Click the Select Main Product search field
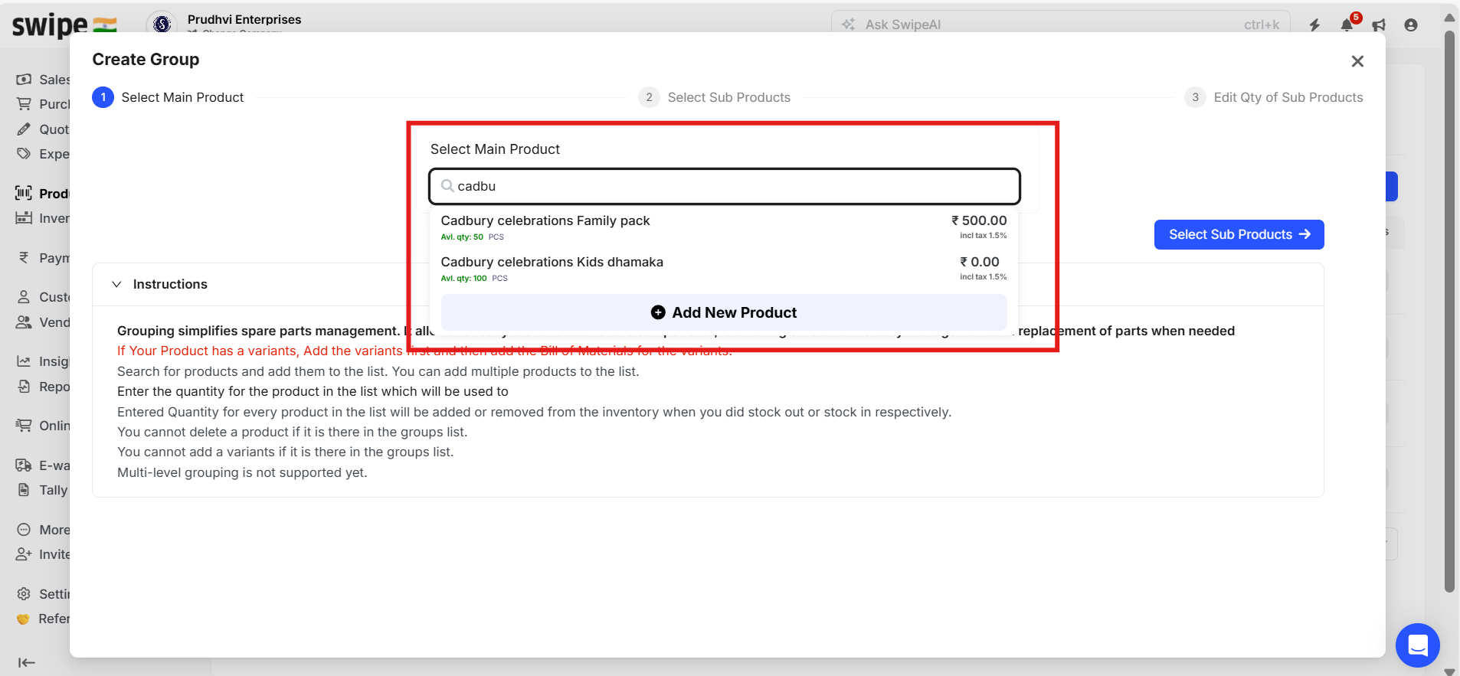 coord(724,186)
